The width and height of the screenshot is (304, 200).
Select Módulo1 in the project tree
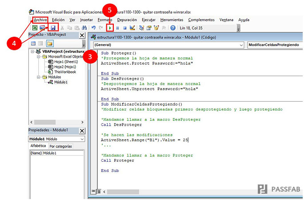61,82
